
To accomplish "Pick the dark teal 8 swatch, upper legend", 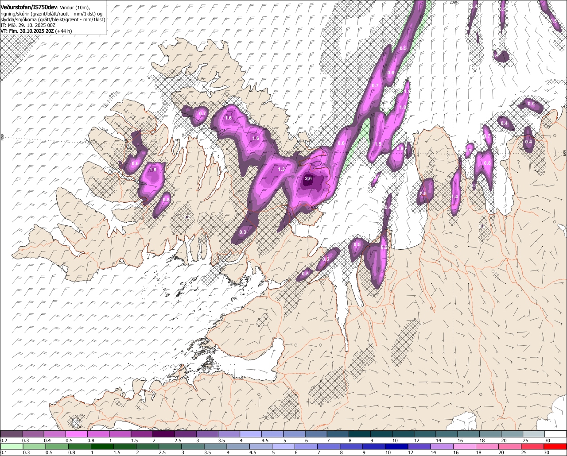I will click(x=360, y=434).
